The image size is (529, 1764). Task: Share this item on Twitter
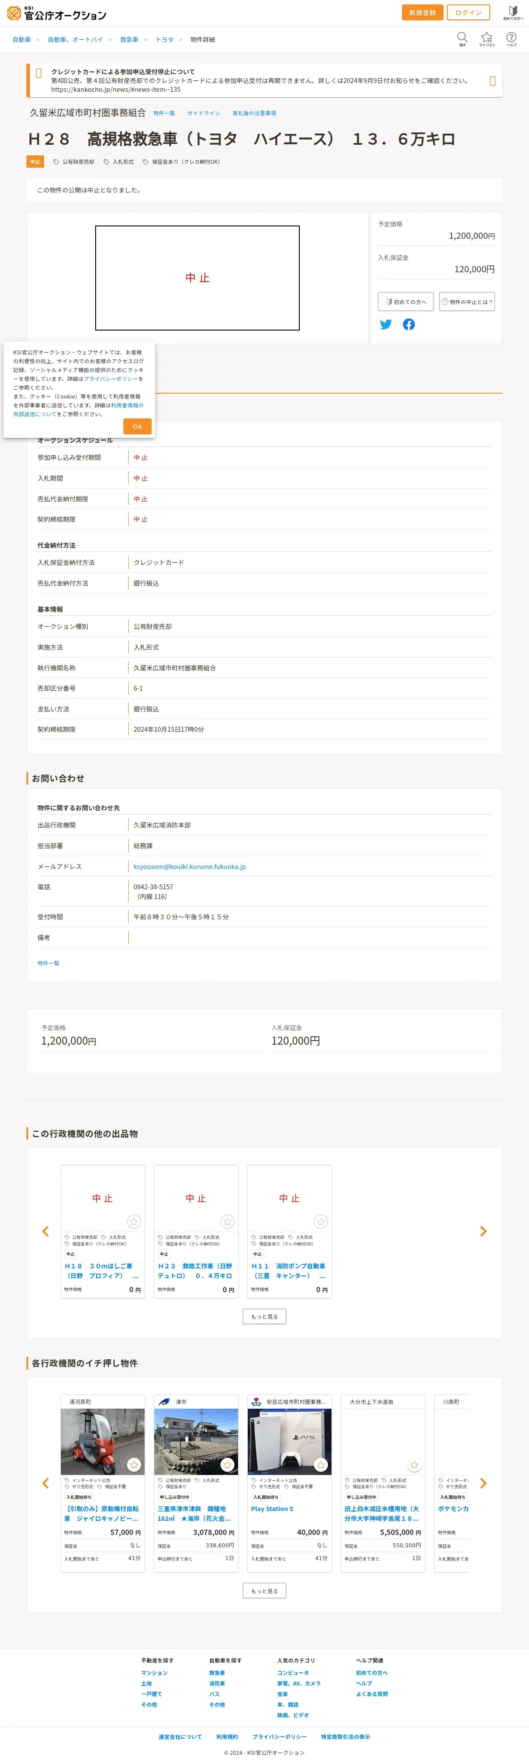[x=386, y=324]
